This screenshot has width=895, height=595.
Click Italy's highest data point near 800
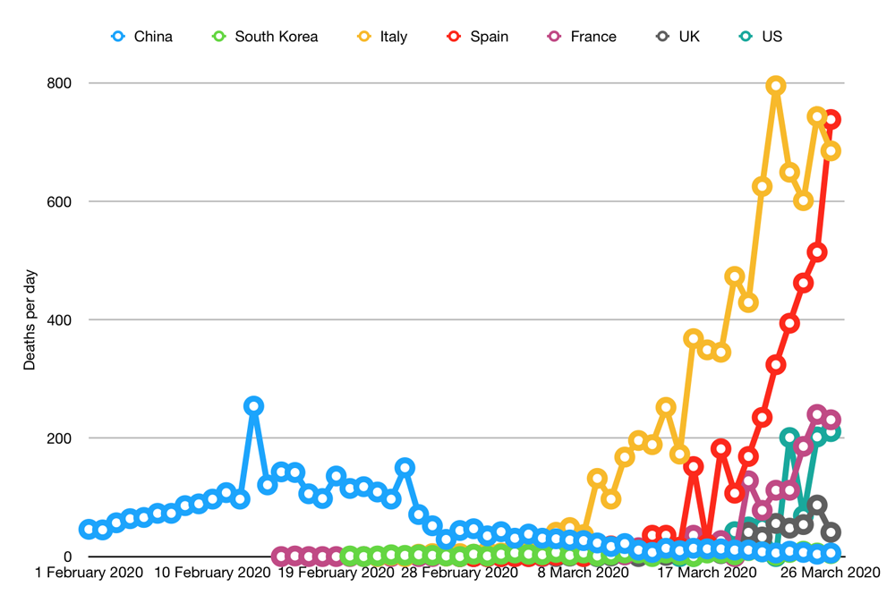click(x=776, y=86)
